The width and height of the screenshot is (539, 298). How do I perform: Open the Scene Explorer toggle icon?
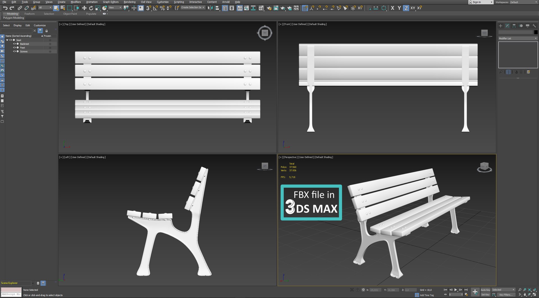225,8
